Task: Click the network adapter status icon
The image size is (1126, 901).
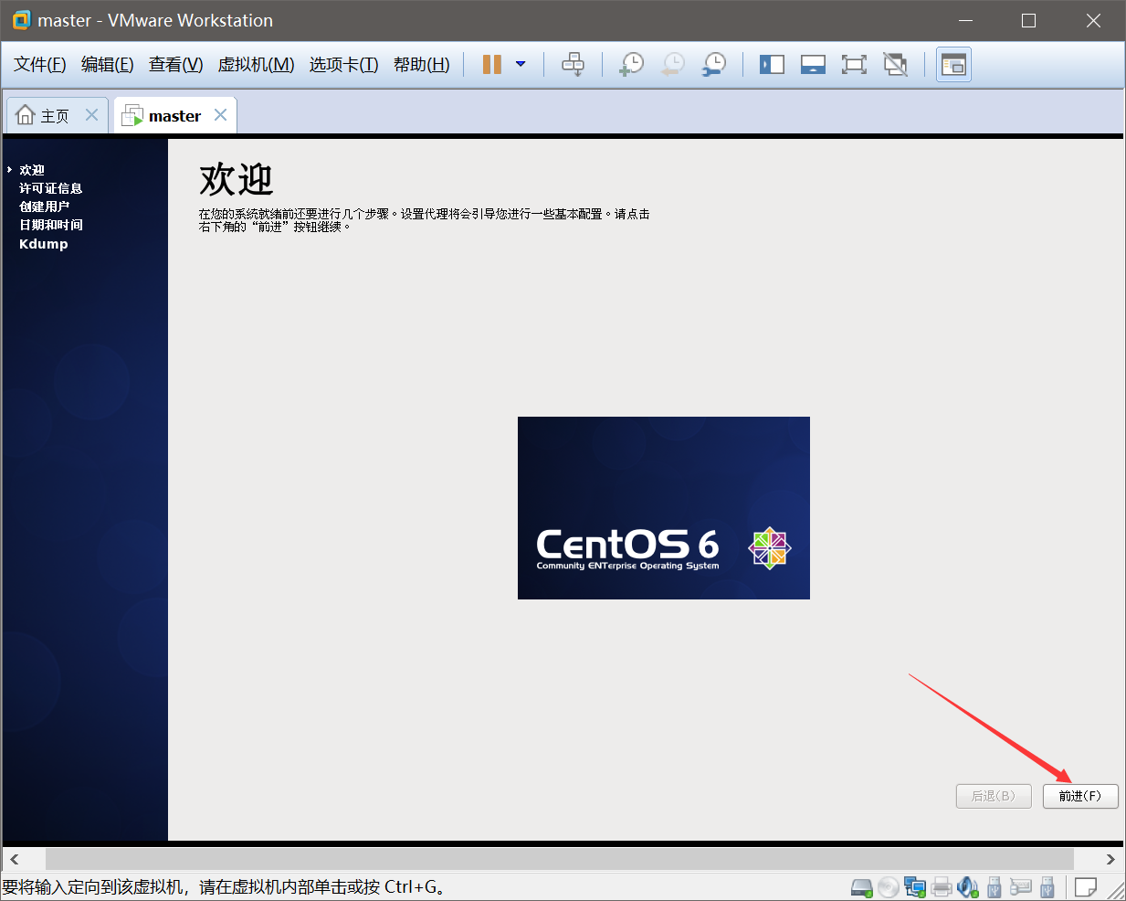Action: [x=915, y=886]
